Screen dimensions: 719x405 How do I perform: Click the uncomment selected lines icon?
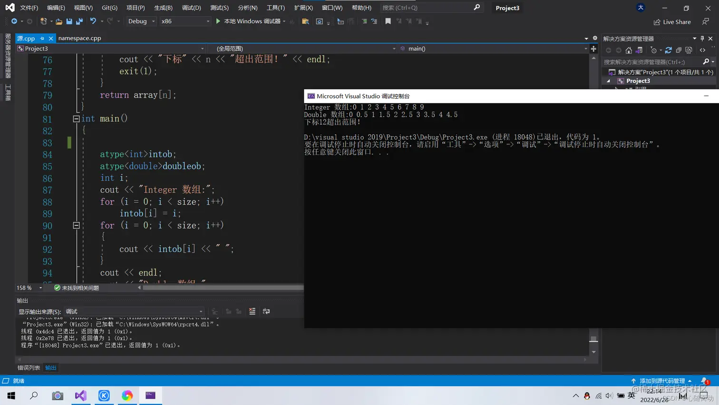coord(374,21)
